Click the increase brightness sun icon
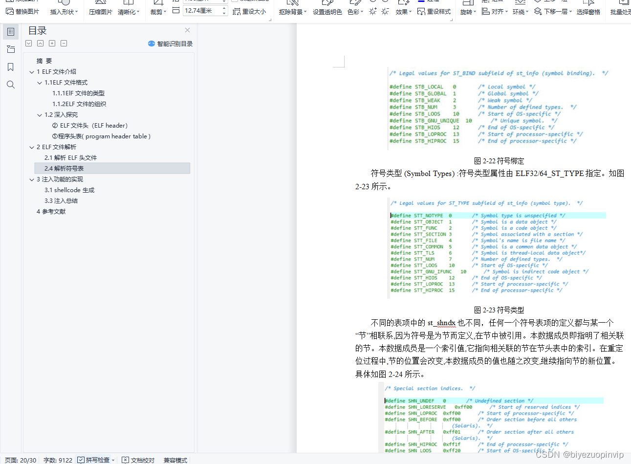This screenshot has width=631, height=464. pyautogui.click(x=373, y=11)
